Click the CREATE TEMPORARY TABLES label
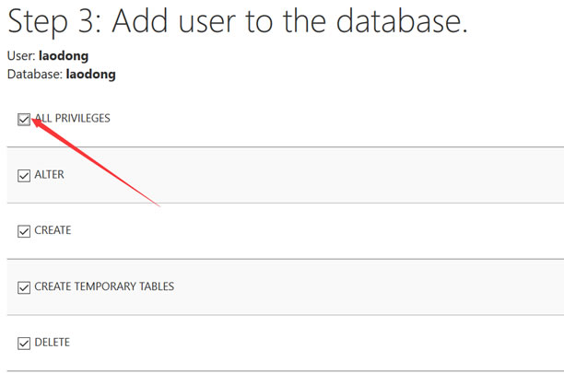Screen dimensions: 564x373 point(104,286)
